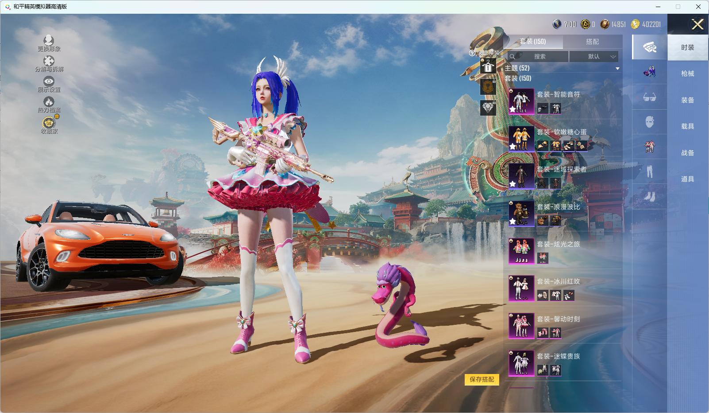The image size is (709, 413).
Task: Expand the 主题 (52) section arrow
Action: click(x=617, y=69)
